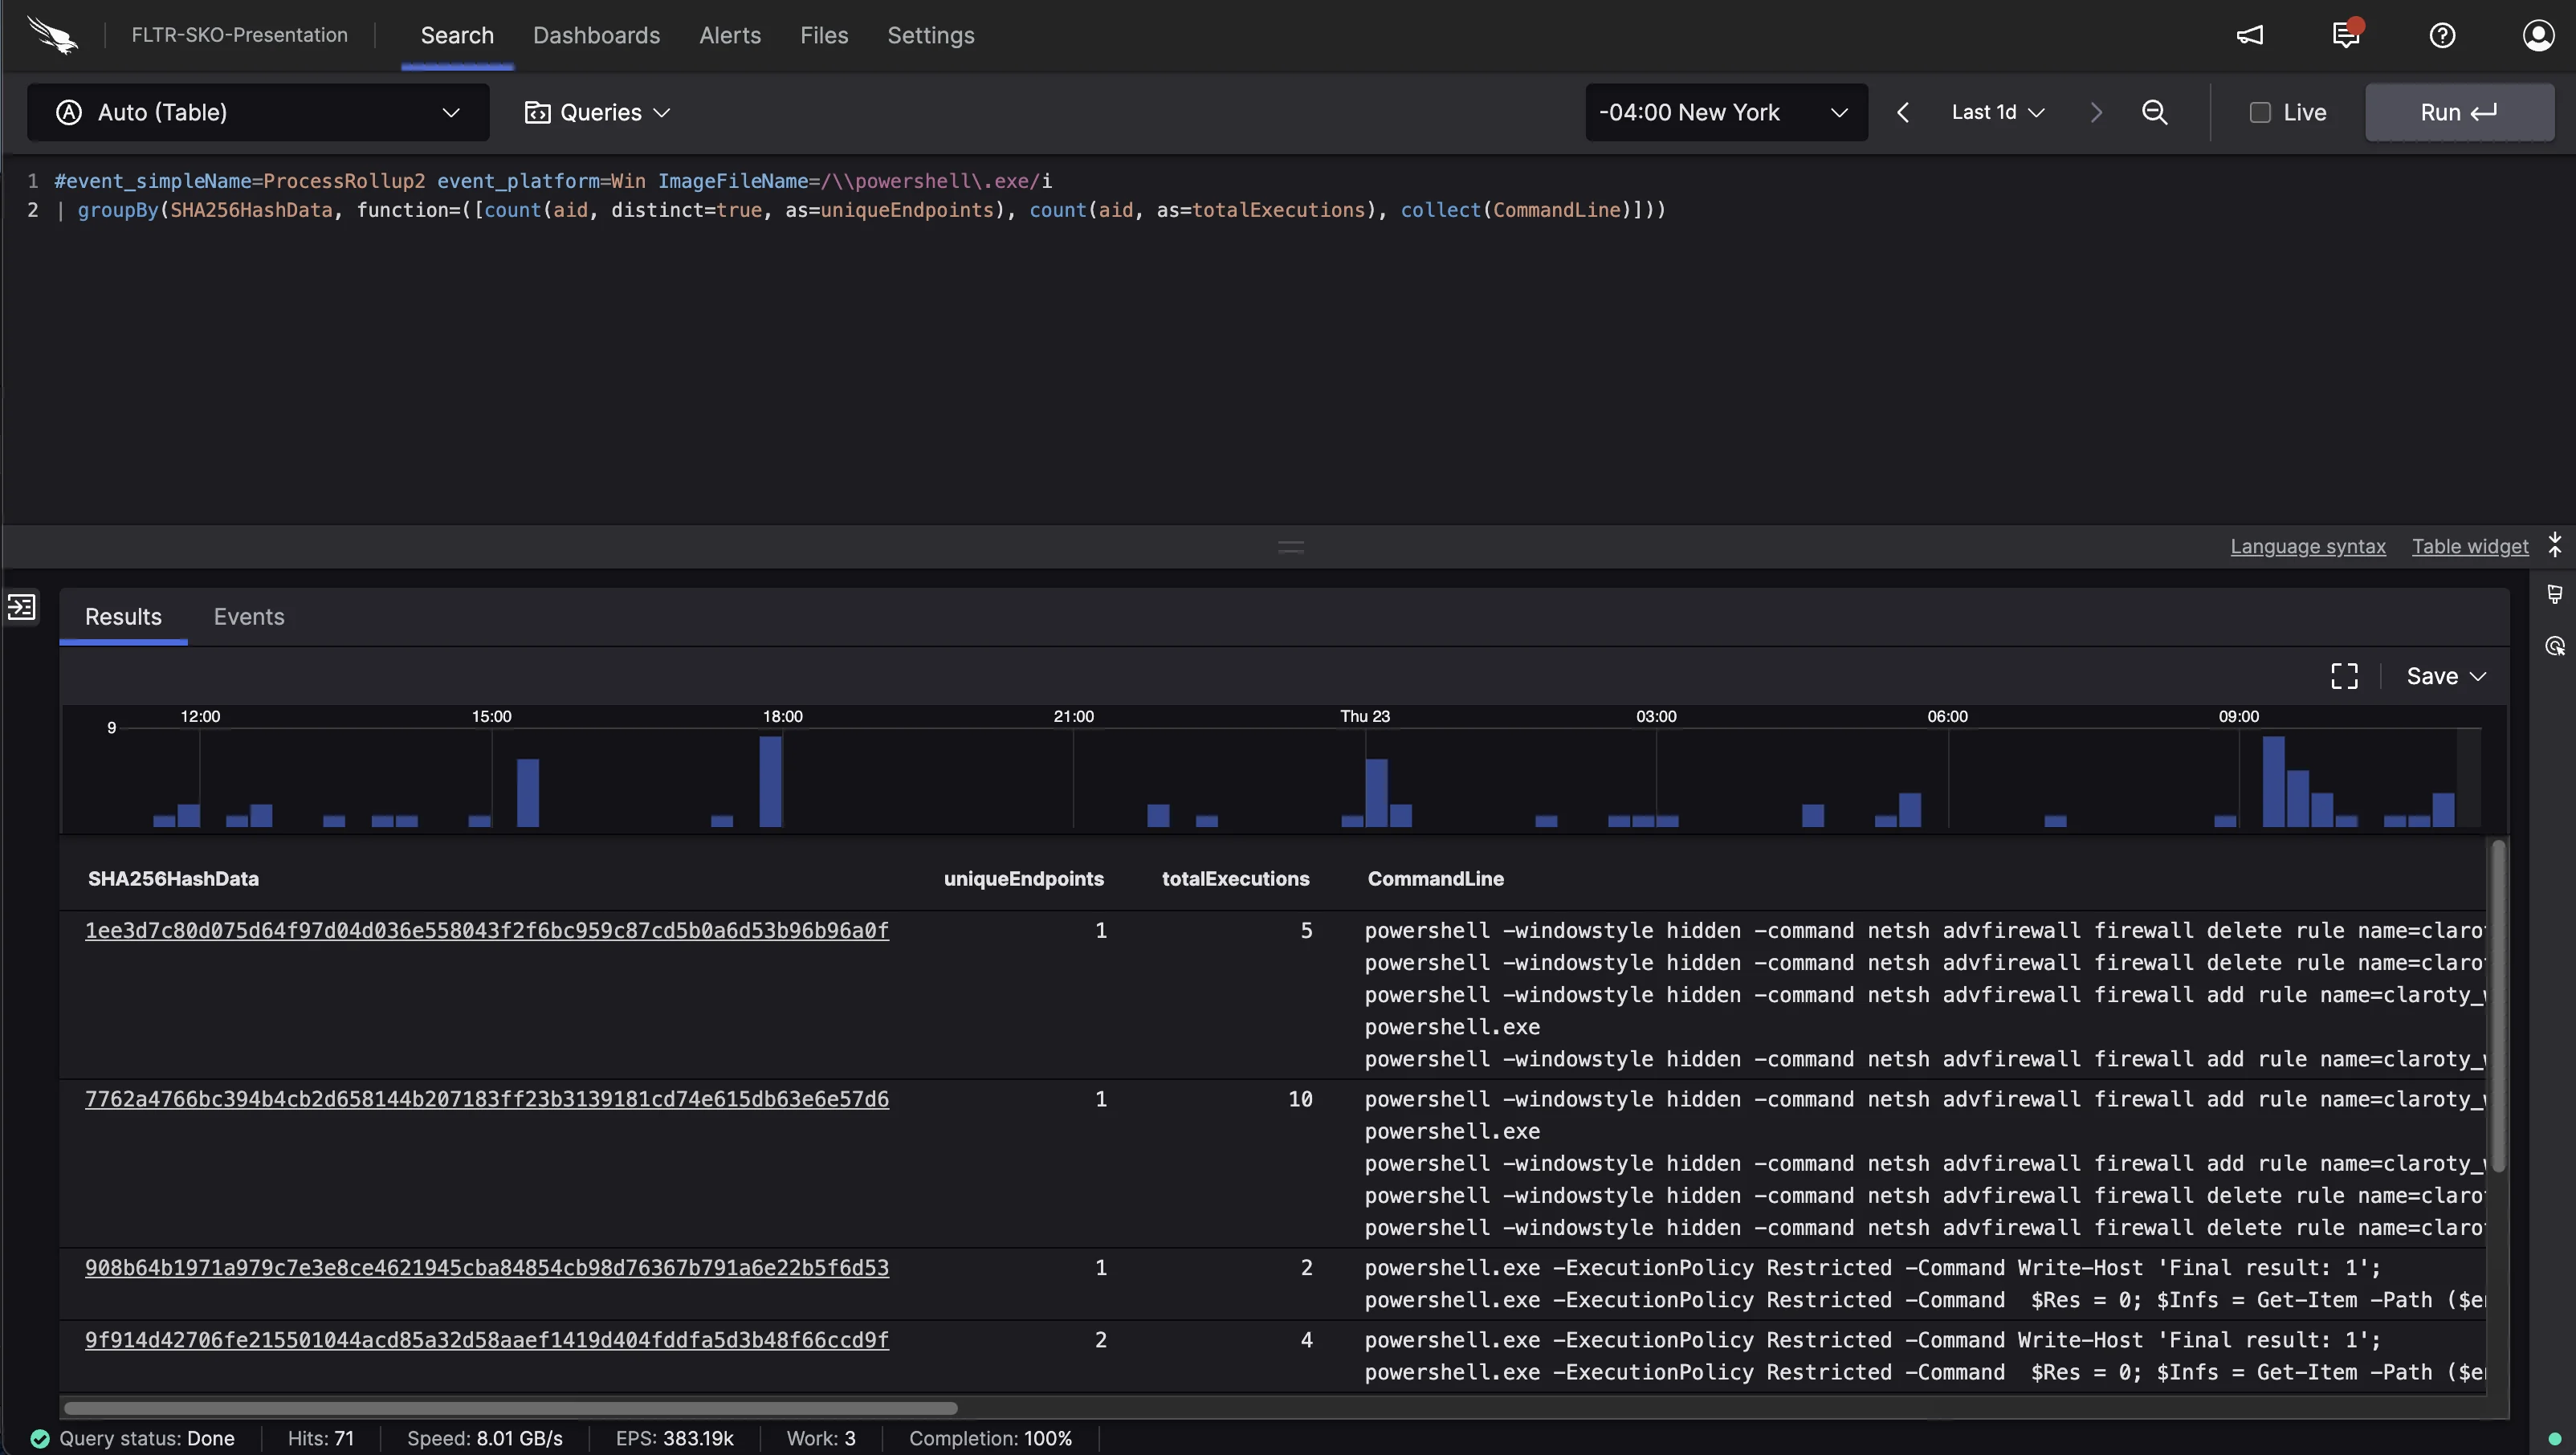Click the totalExecutions value 5
This screenshot has width=2576, height=1455.
(x=1306, y=930)
